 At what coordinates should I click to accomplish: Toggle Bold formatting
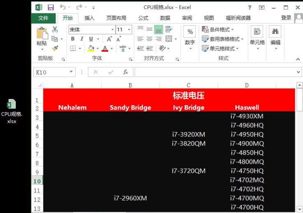[x=72, y=39]
